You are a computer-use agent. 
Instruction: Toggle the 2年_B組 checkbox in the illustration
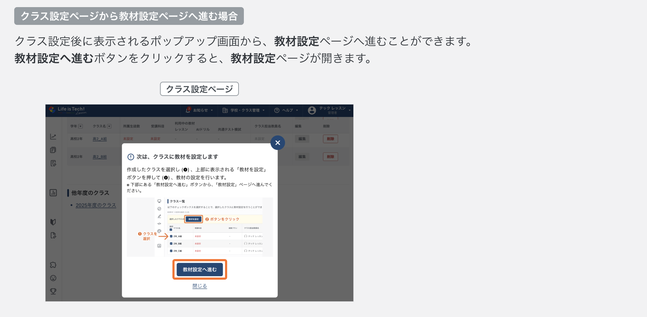tap(171, 244)
